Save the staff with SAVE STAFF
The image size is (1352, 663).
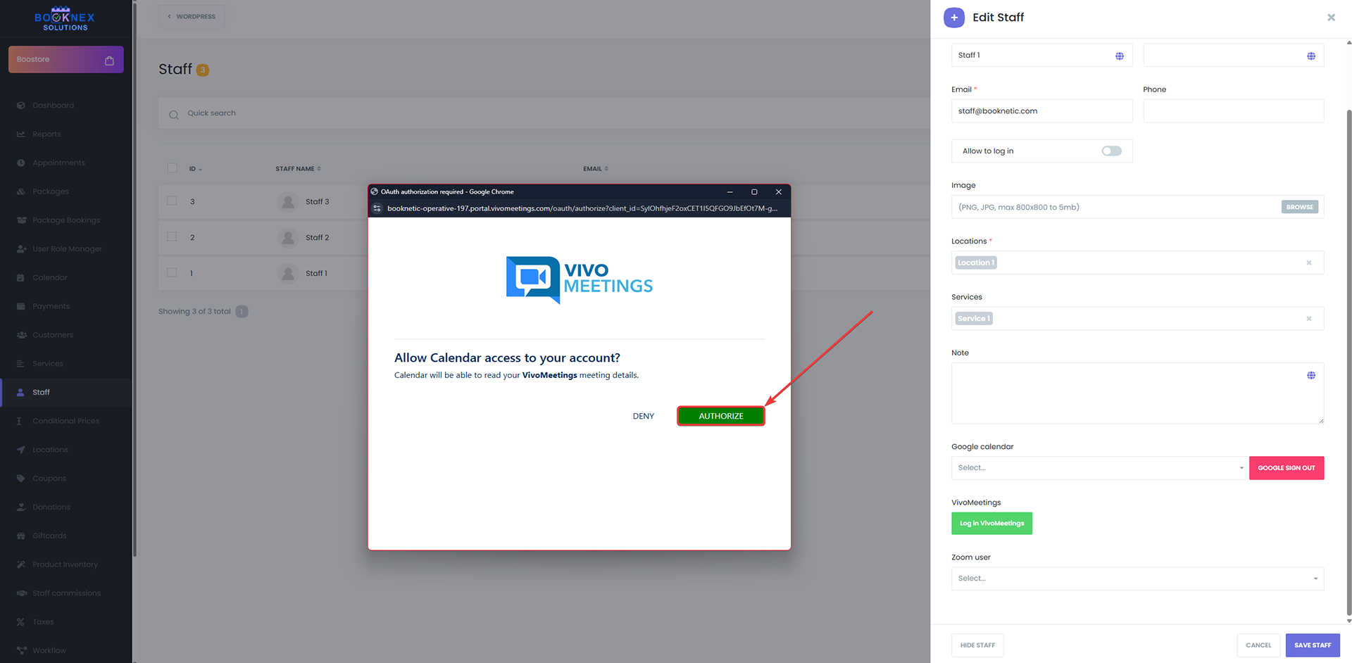pyautogui.click(x=1312, y=645)
